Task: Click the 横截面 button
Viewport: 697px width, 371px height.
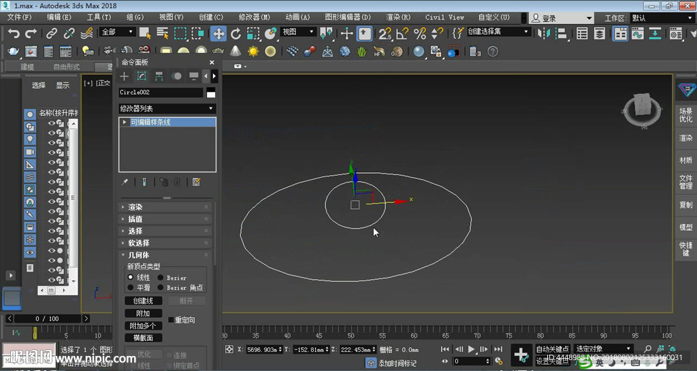Action: pyautogui.click(x=143, y=338)
